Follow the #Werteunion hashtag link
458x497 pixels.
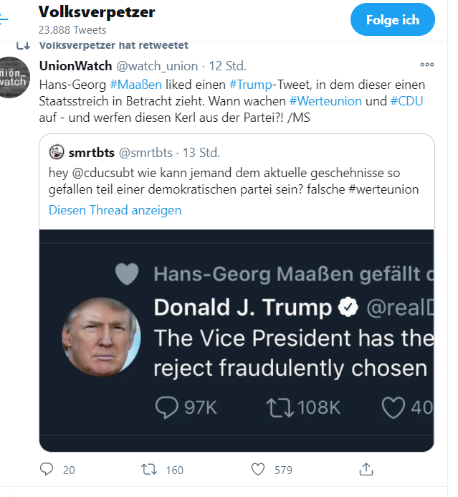coord(325,101)
